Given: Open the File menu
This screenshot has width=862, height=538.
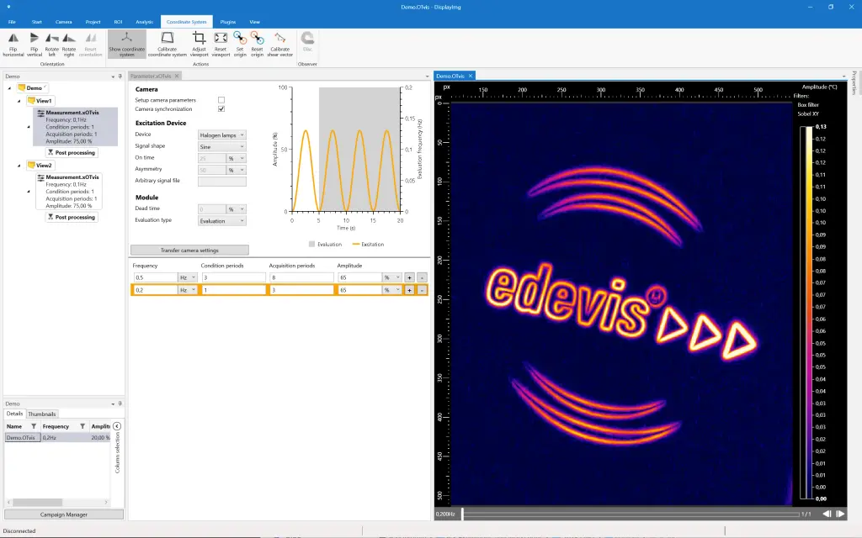Looking at the screenshot, I should (x=12, y=22).
